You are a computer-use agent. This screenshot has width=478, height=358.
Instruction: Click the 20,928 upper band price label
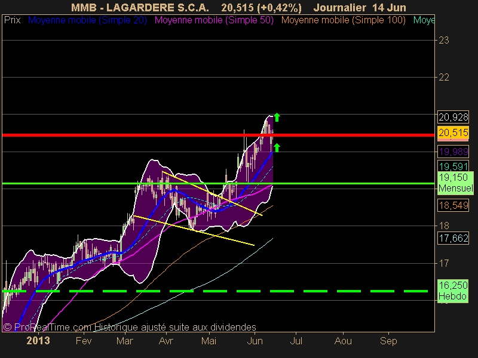tap(454, 117)
